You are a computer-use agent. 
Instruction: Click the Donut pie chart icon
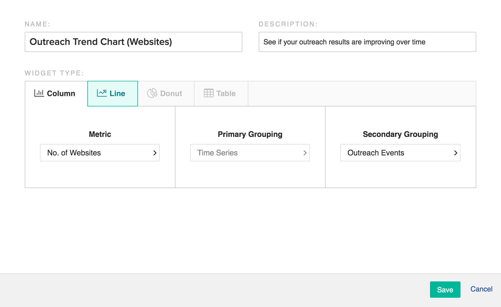(x=152, y=93)
